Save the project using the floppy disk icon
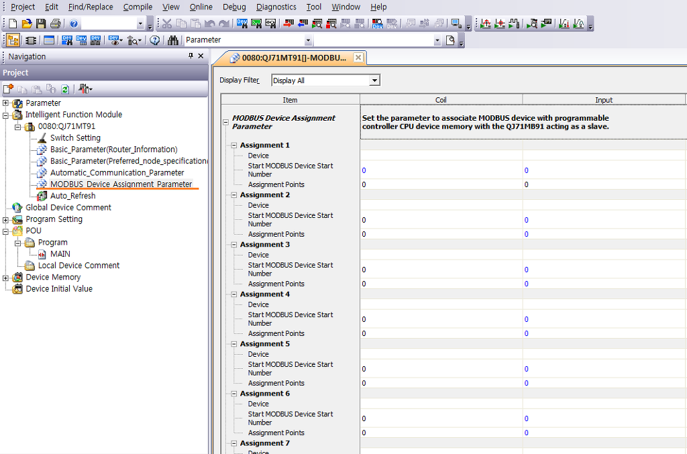 (41, 23)
